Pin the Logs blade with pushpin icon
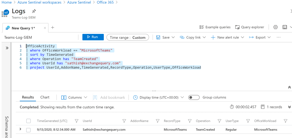This screenshot has width=292, height=138. (34, 11)
